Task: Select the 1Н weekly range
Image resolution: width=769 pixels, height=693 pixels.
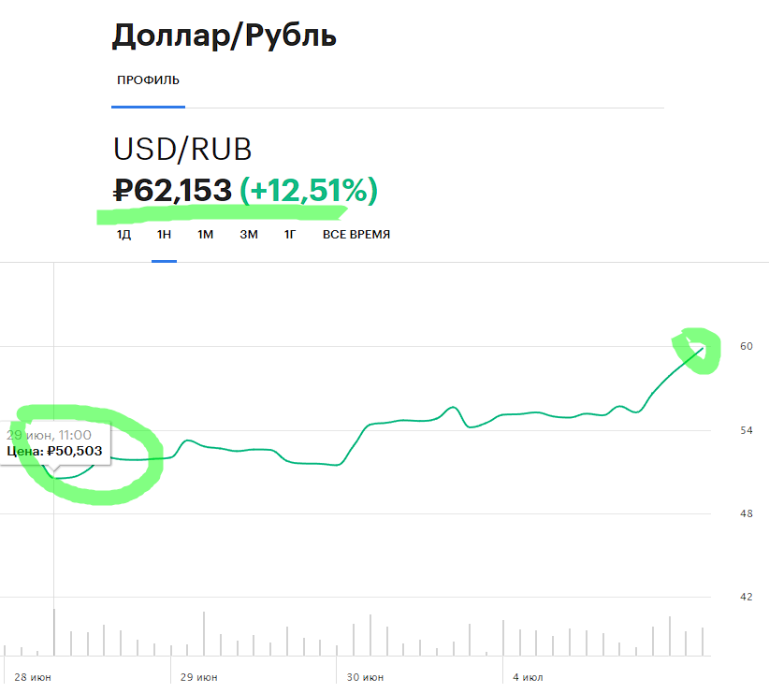Action: (x=164, y=235)
